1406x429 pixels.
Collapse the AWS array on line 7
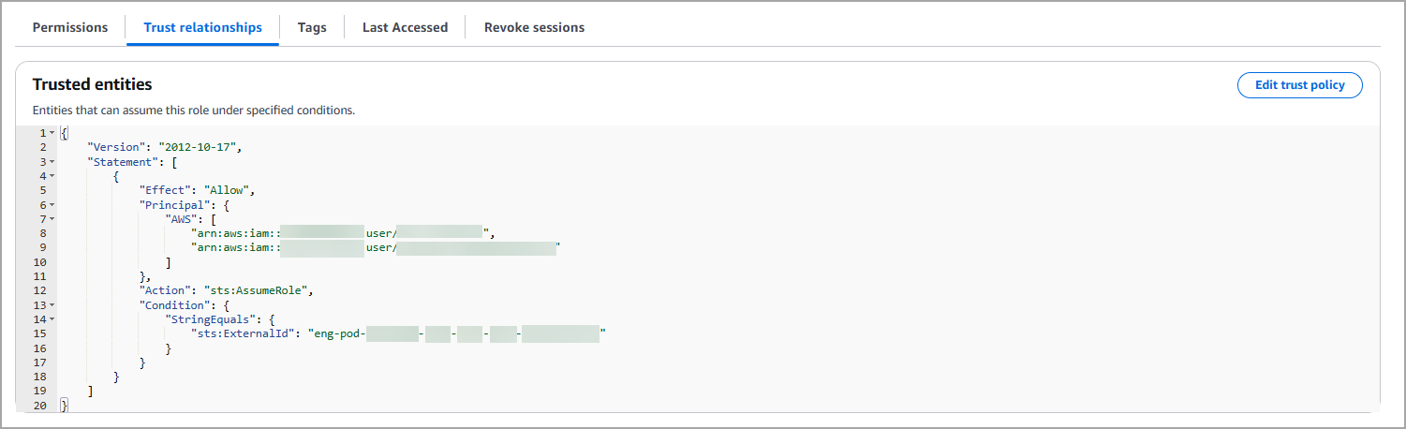click(52, 219)
